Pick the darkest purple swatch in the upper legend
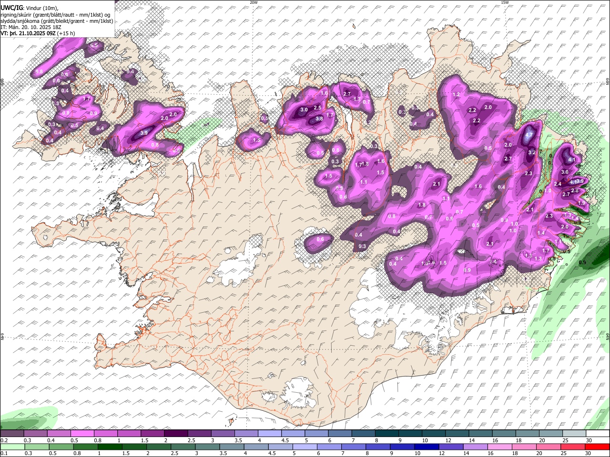Screen dimensions: 610x457 click(175, 434)
